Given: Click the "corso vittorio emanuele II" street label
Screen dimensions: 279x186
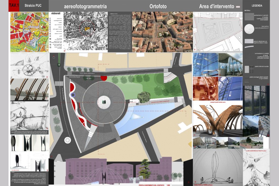Looking at the screenshot, I should pos(87,73).
